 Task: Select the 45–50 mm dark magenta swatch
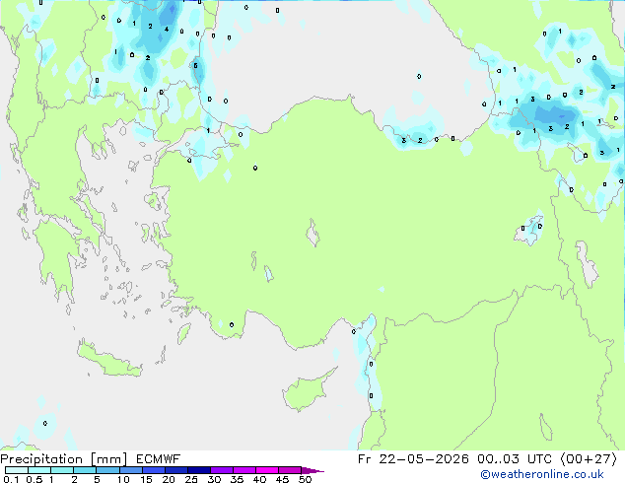tap(290, 470)
